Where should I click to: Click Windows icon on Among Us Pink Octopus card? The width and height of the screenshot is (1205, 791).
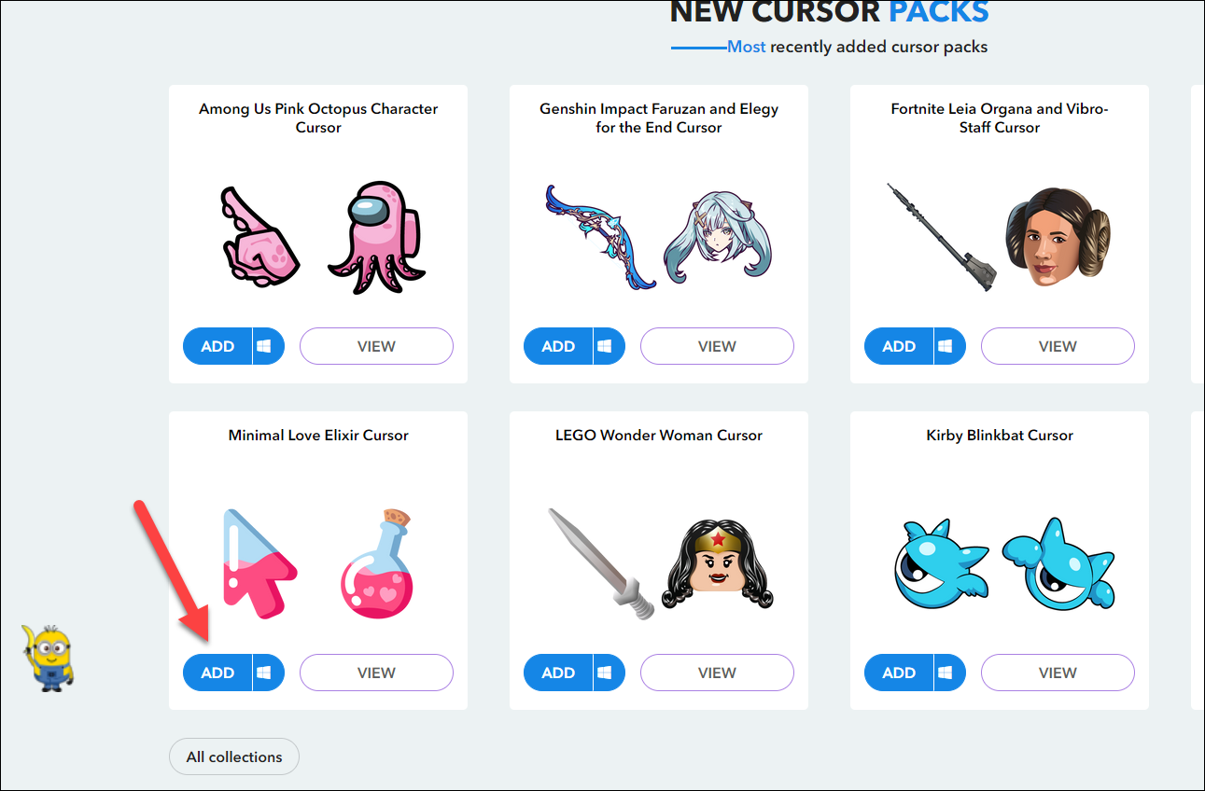coord(264,346)
